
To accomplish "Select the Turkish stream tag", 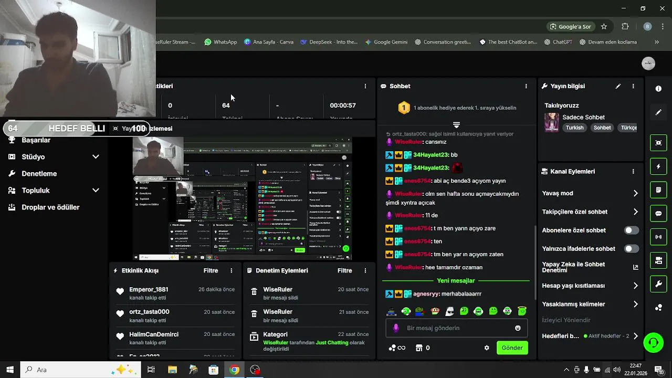I will click(574, 128).
